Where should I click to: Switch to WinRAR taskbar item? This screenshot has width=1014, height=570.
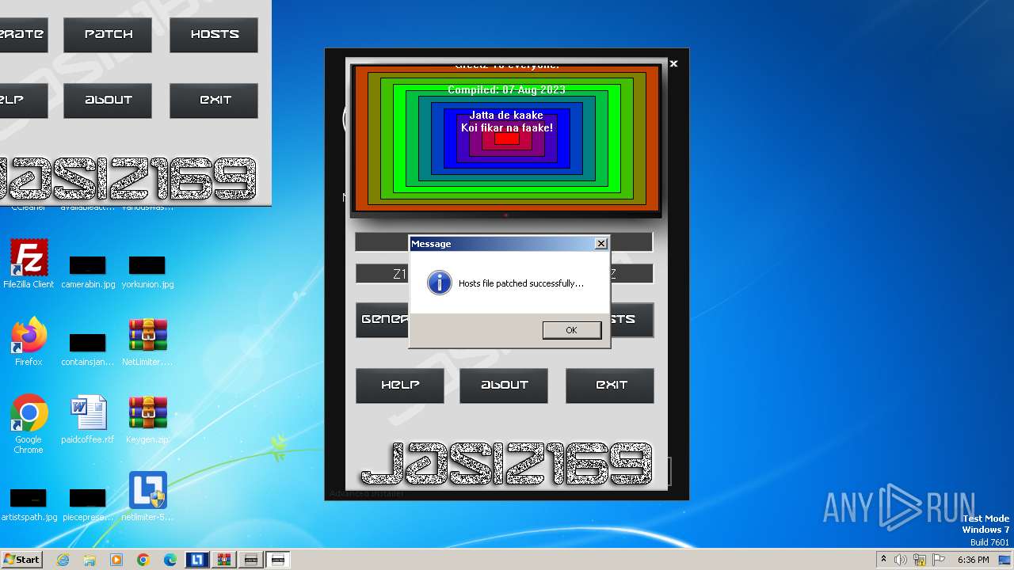[x=224, y=560]
